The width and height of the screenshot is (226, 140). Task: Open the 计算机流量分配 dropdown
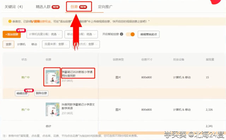tap(44, 34)
